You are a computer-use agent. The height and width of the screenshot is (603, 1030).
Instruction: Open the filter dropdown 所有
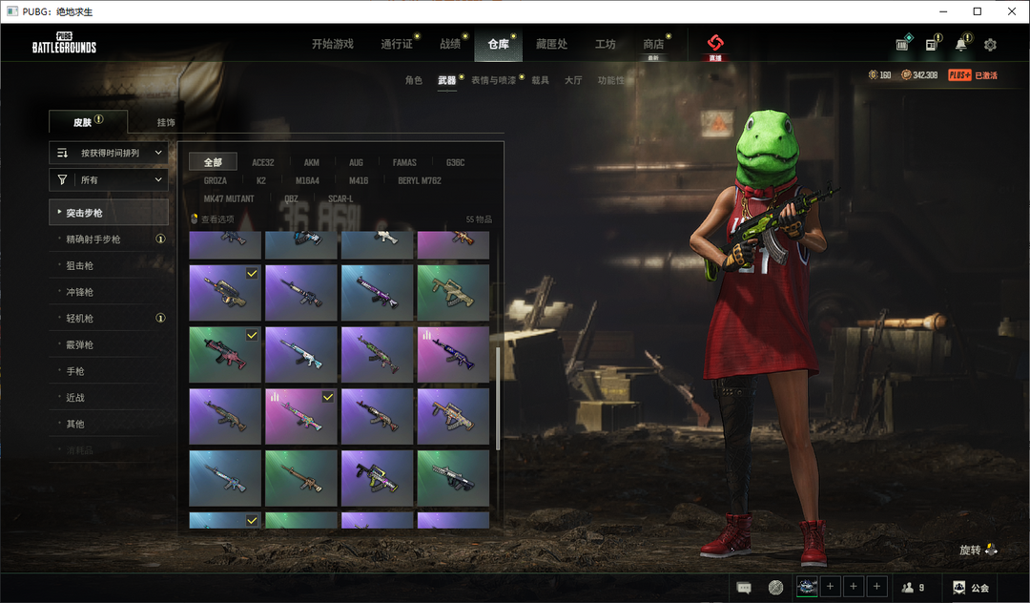click(109, 179)
